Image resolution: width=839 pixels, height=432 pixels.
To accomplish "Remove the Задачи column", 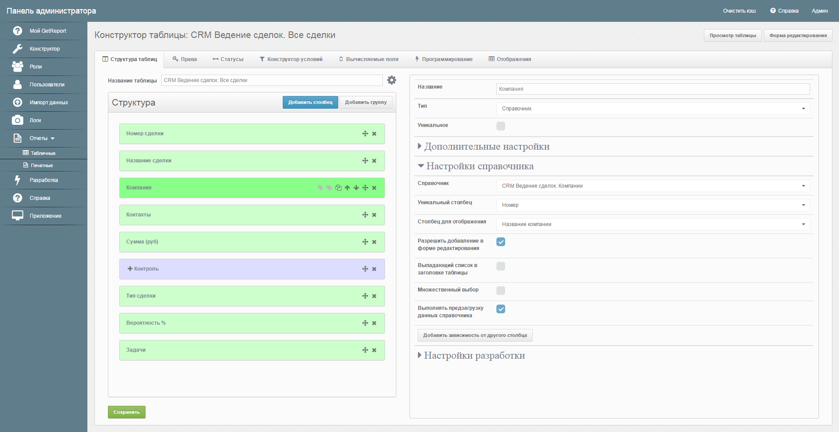I will tap(374, 350).
